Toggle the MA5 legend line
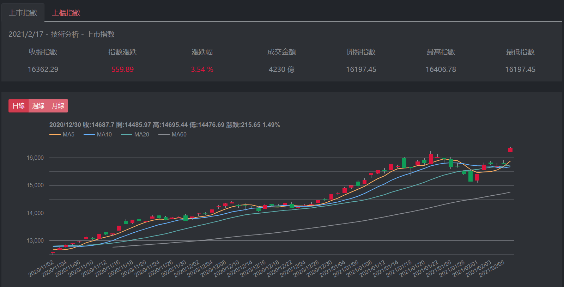Screen dimensions: 564x287 click(x=62, y=134)
